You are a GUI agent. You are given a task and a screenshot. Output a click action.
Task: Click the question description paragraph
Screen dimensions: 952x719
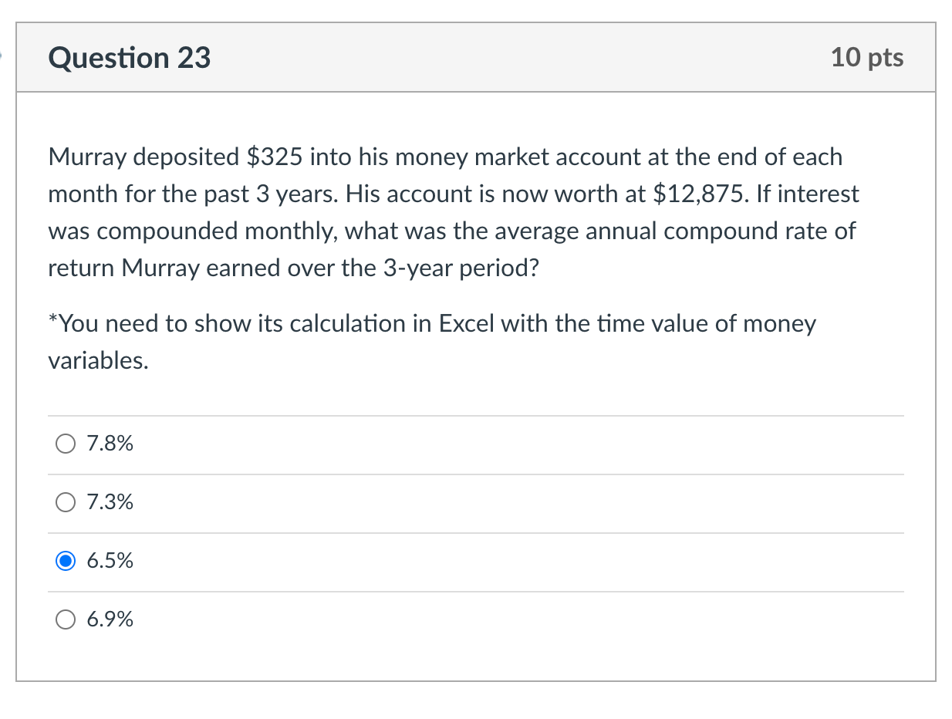coord(453,212)
